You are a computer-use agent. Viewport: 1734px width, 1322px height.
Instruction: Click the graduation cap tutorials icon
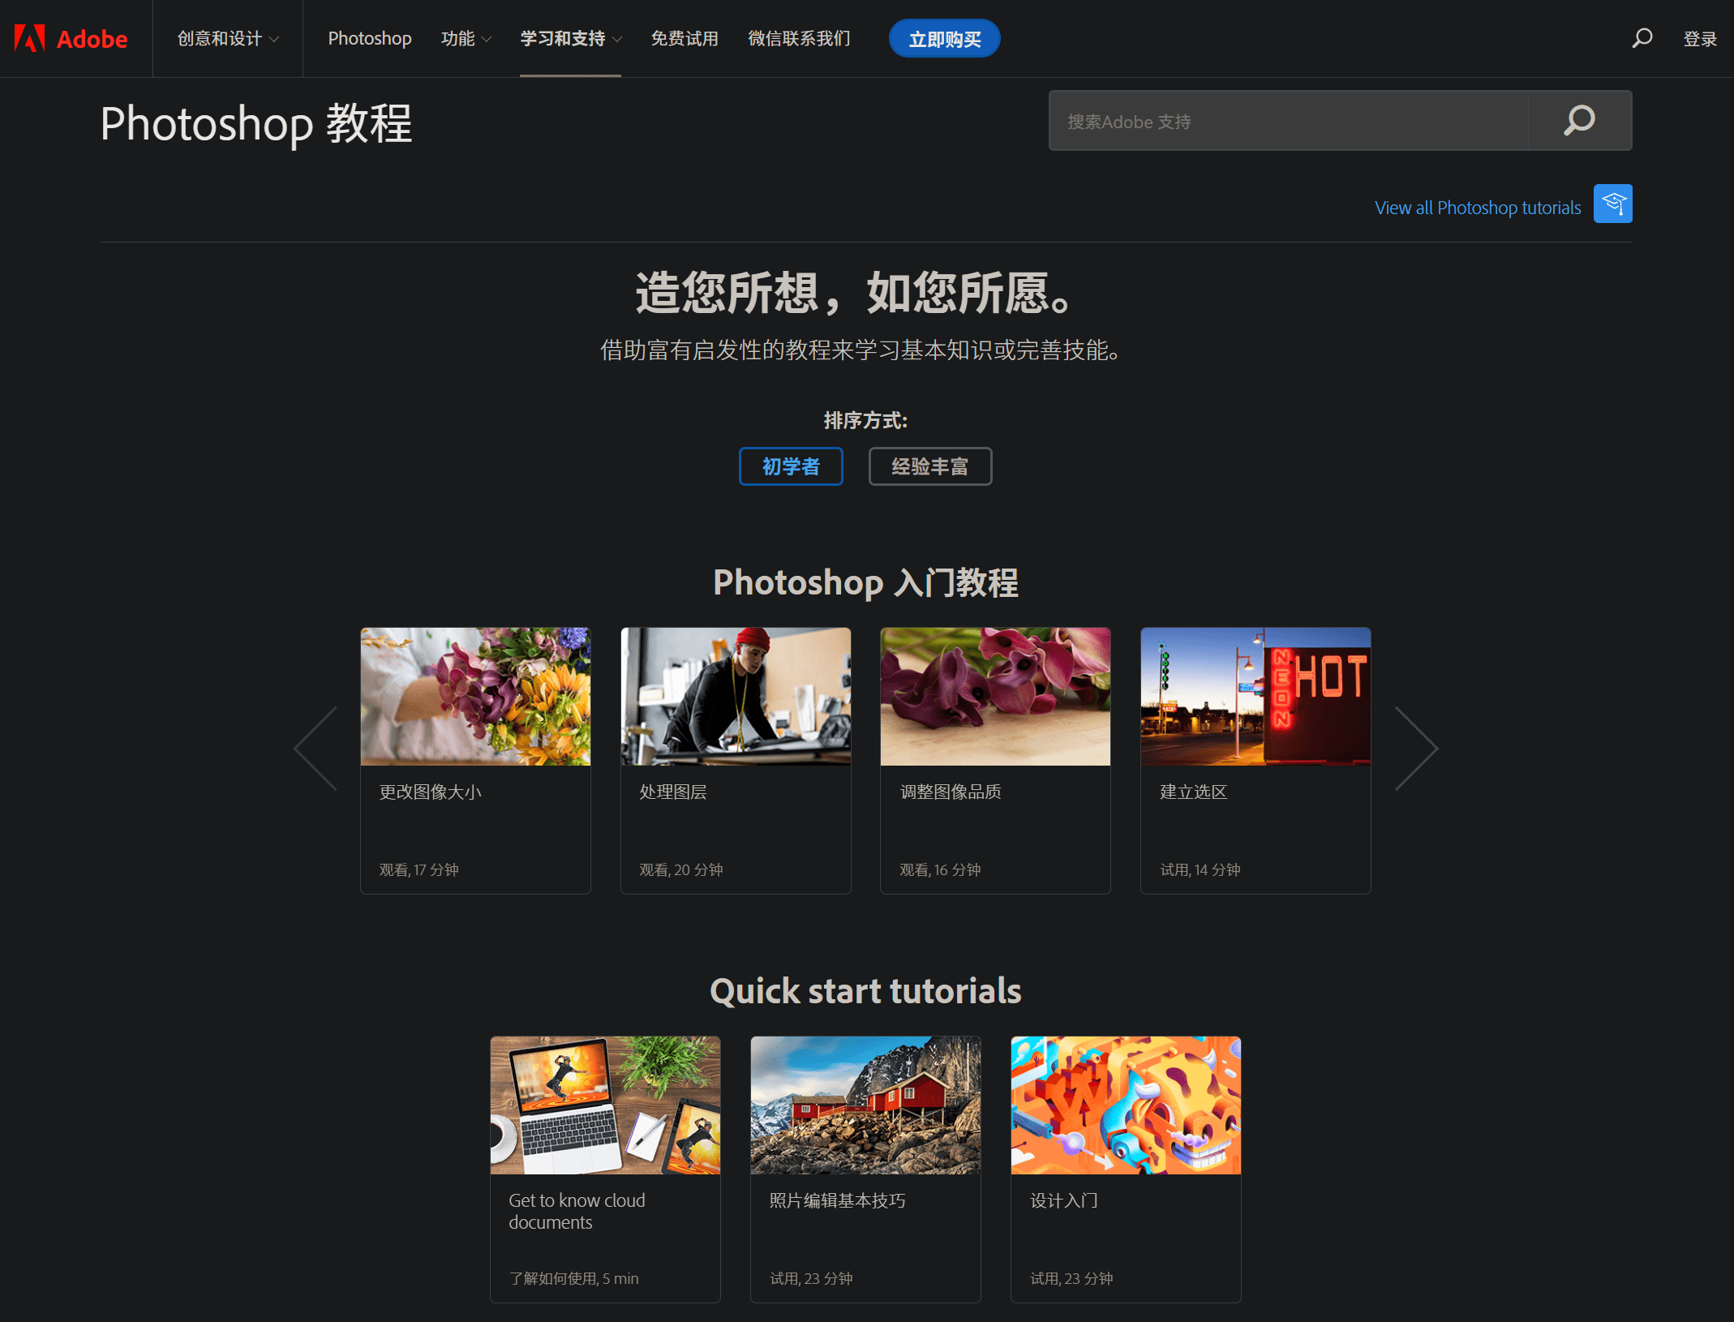pyautogui.click(x=1612, y=204)
